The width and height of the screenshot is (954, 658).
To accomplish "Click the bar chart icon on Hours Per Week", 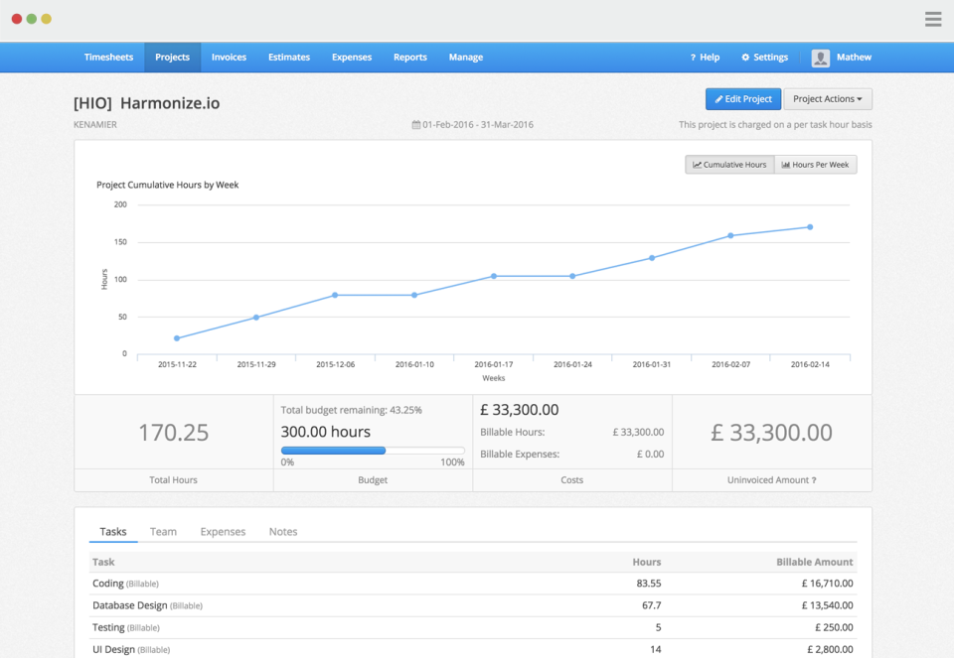I will 785,164.
